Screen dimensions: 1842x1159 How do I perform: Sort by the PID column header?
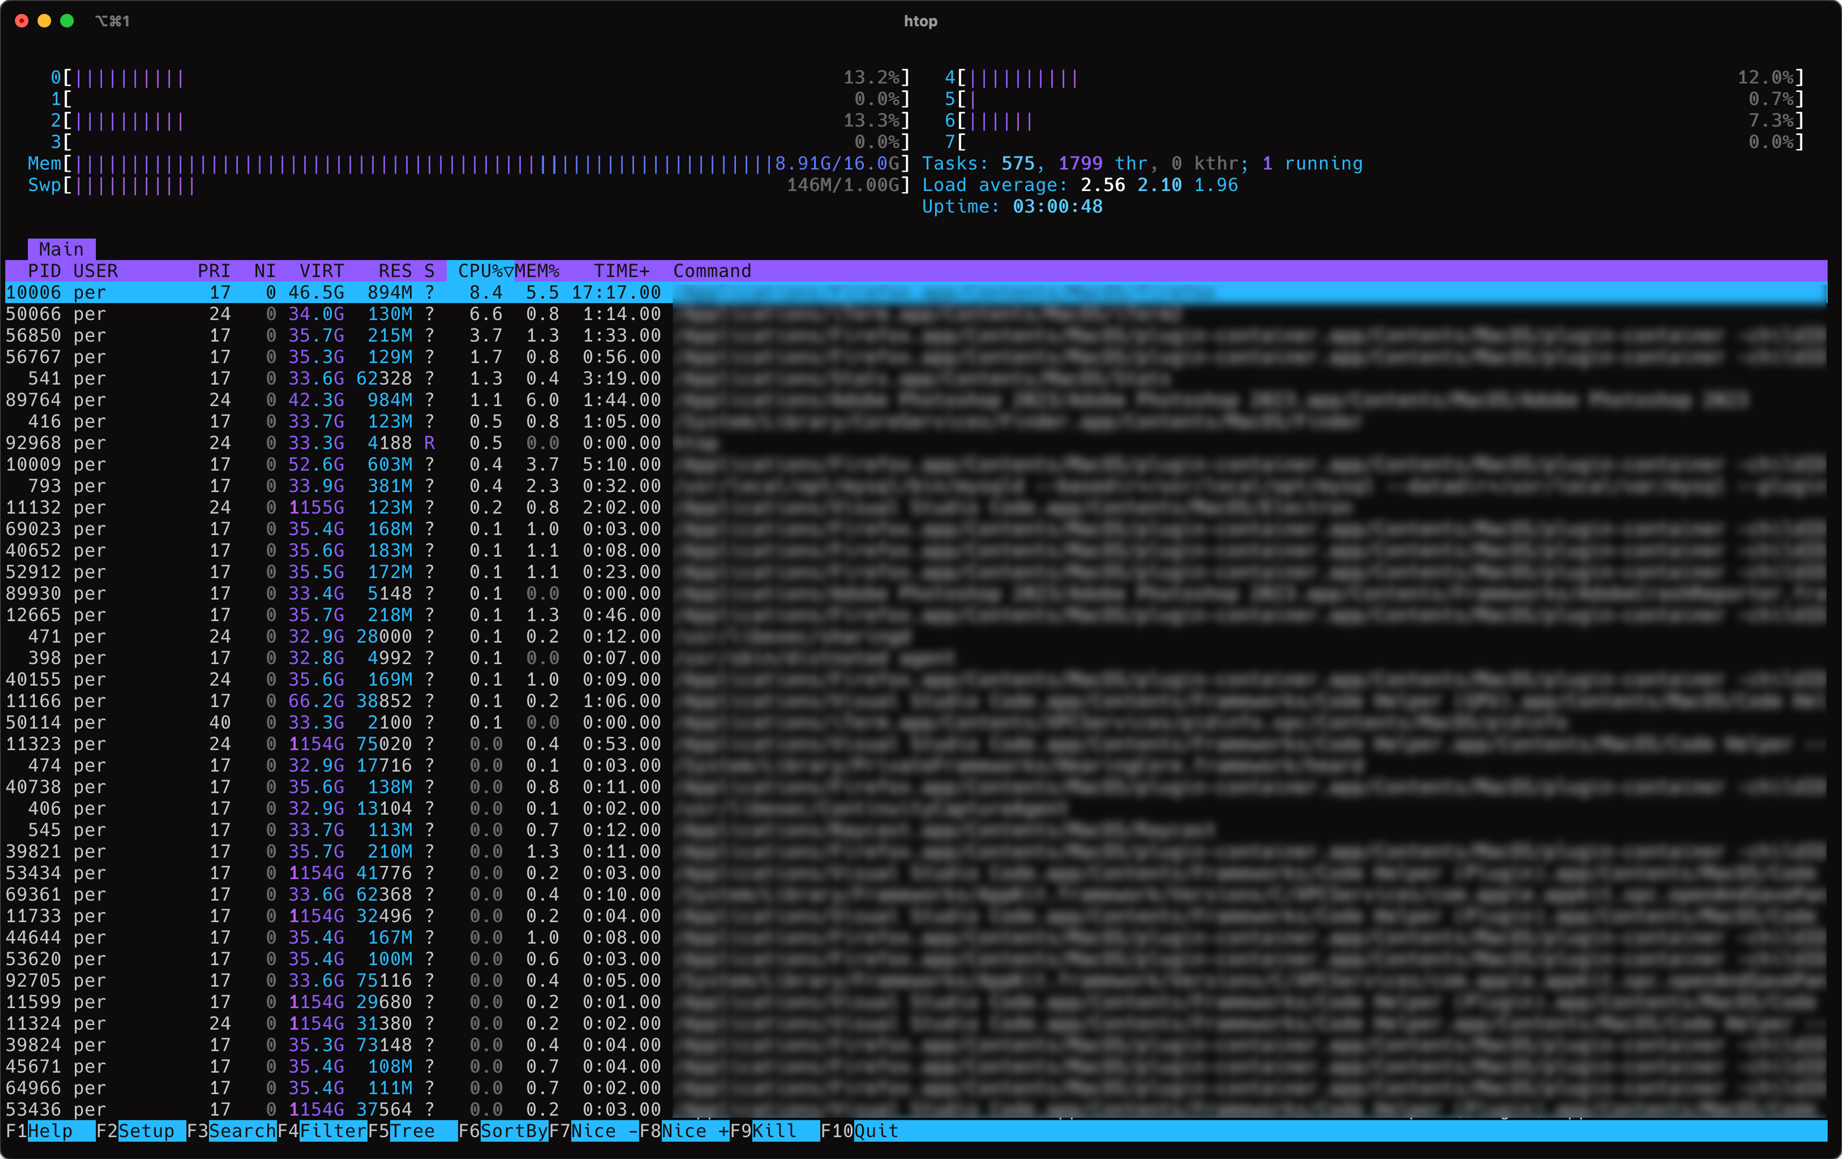pos(44,271)
